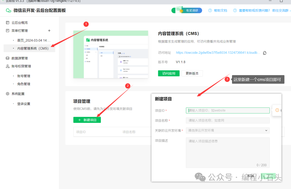Maximize the window from the title bar
The image size is (291, 189).
(x=281, y=1)
